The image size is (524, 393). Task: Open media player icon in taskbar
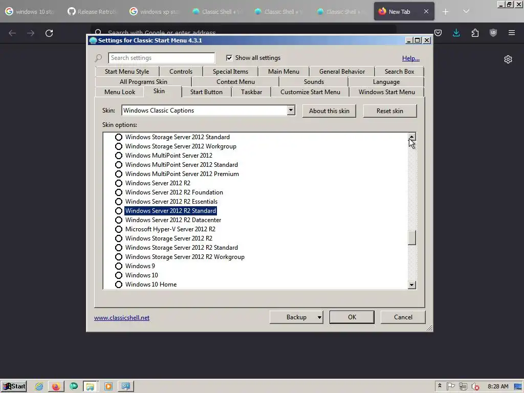[x=108, y=386]
